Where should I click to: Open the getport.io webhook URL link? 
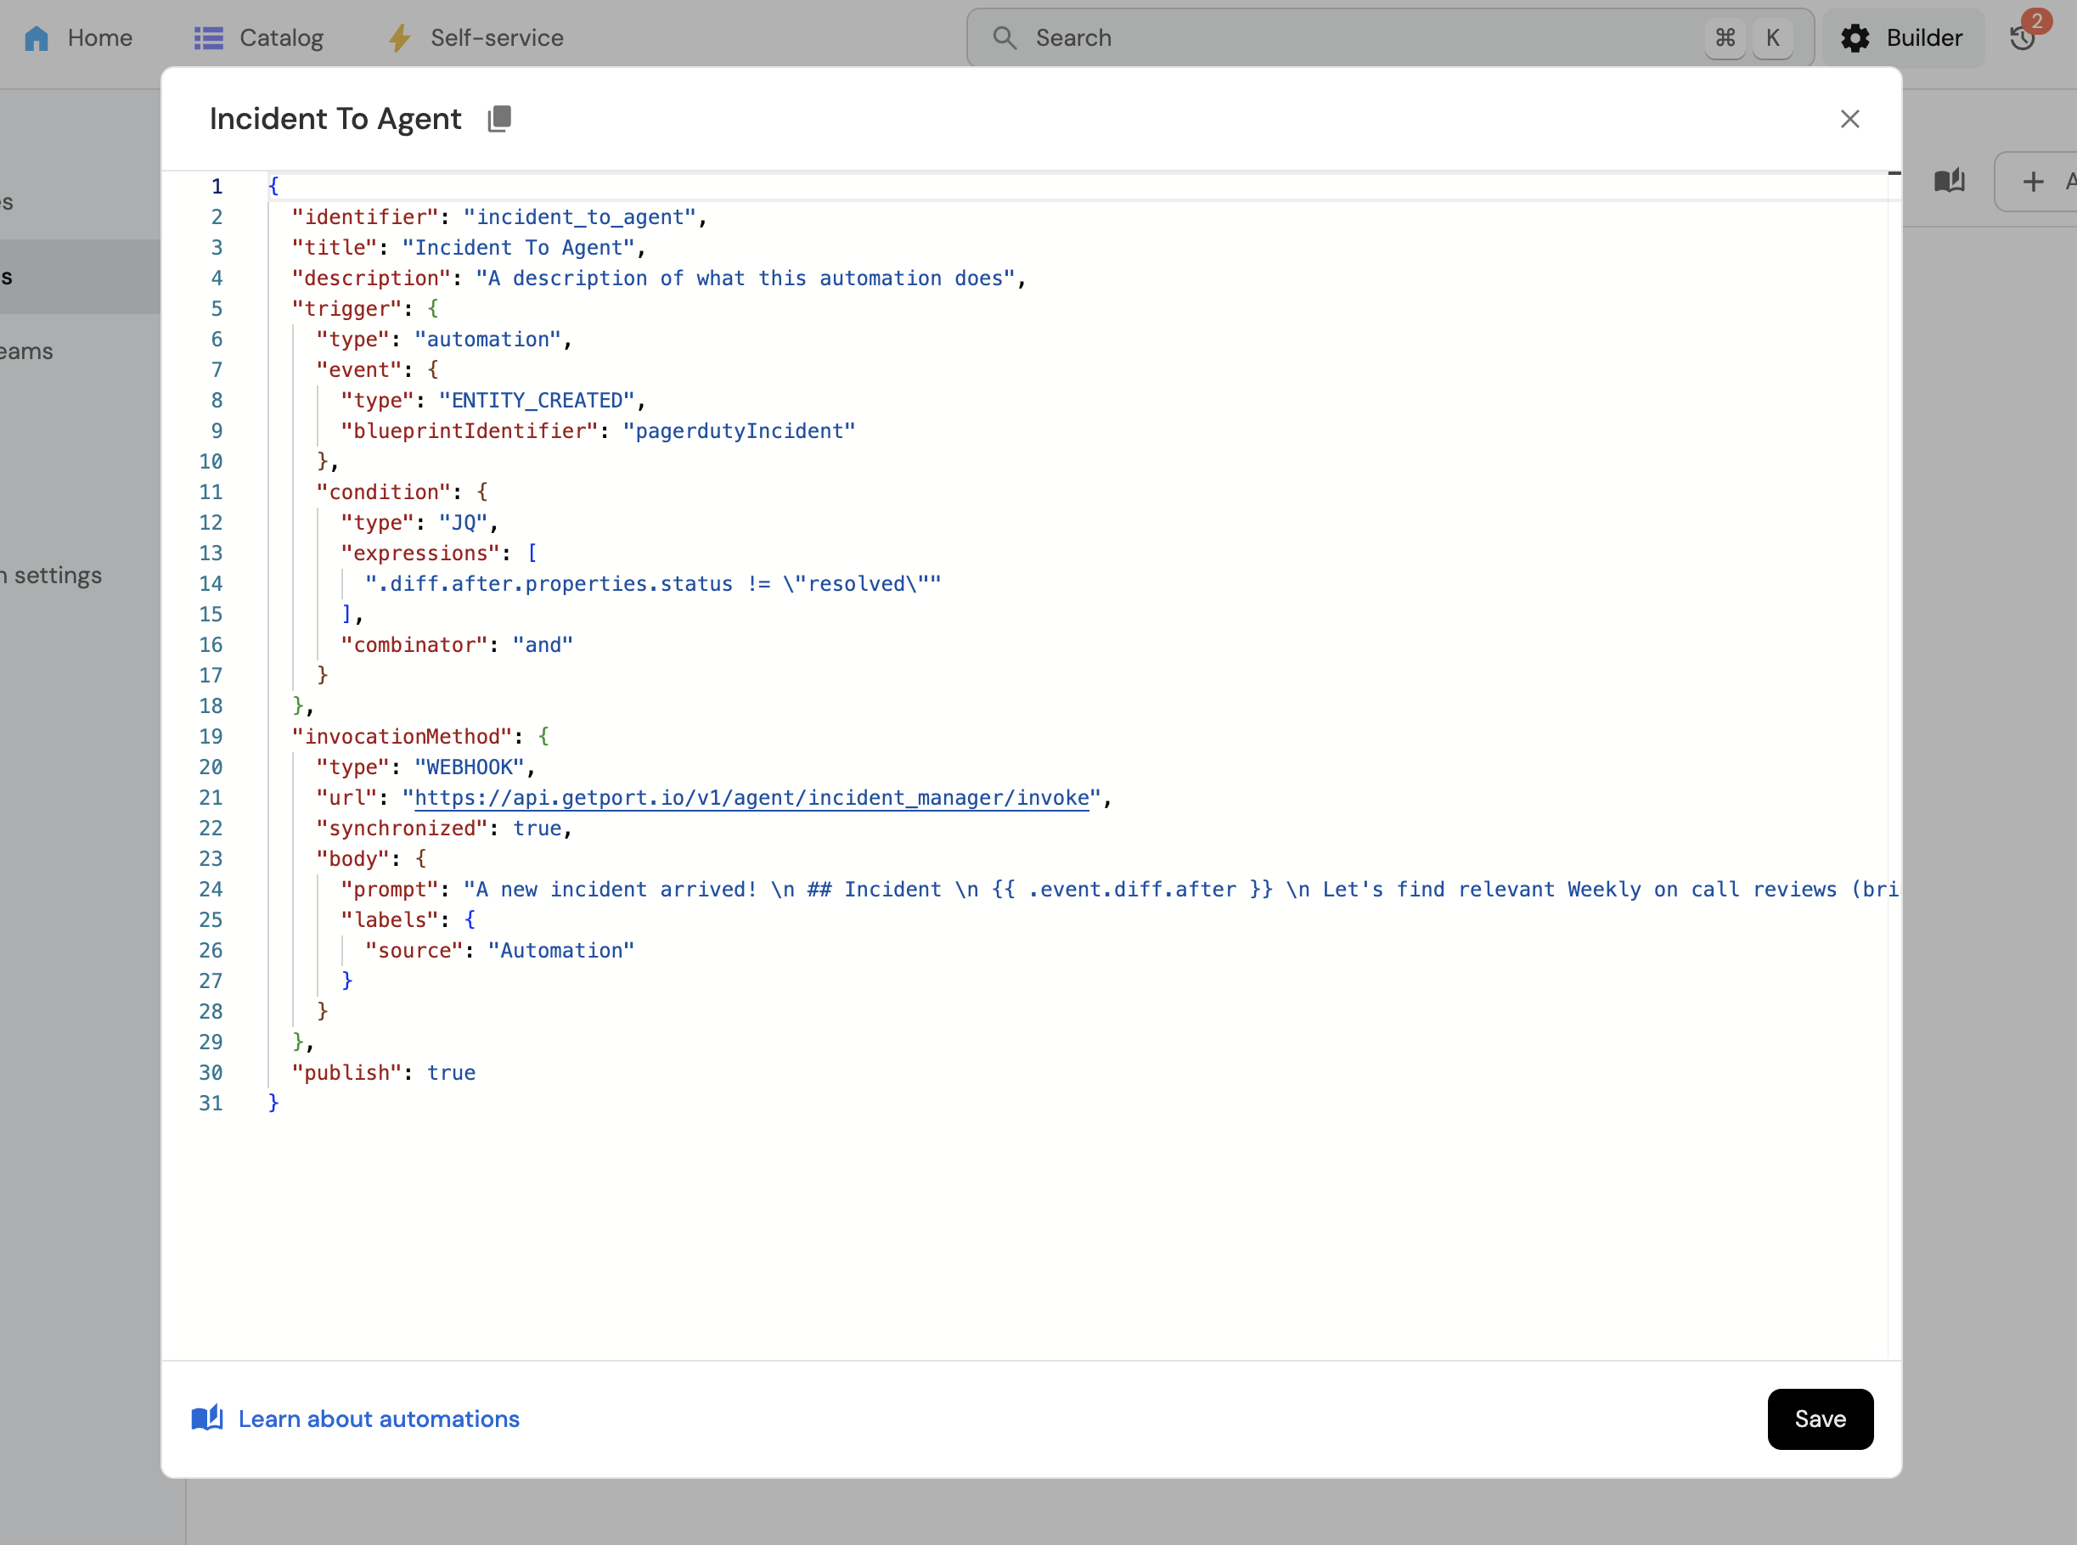[x=751, y=798]
